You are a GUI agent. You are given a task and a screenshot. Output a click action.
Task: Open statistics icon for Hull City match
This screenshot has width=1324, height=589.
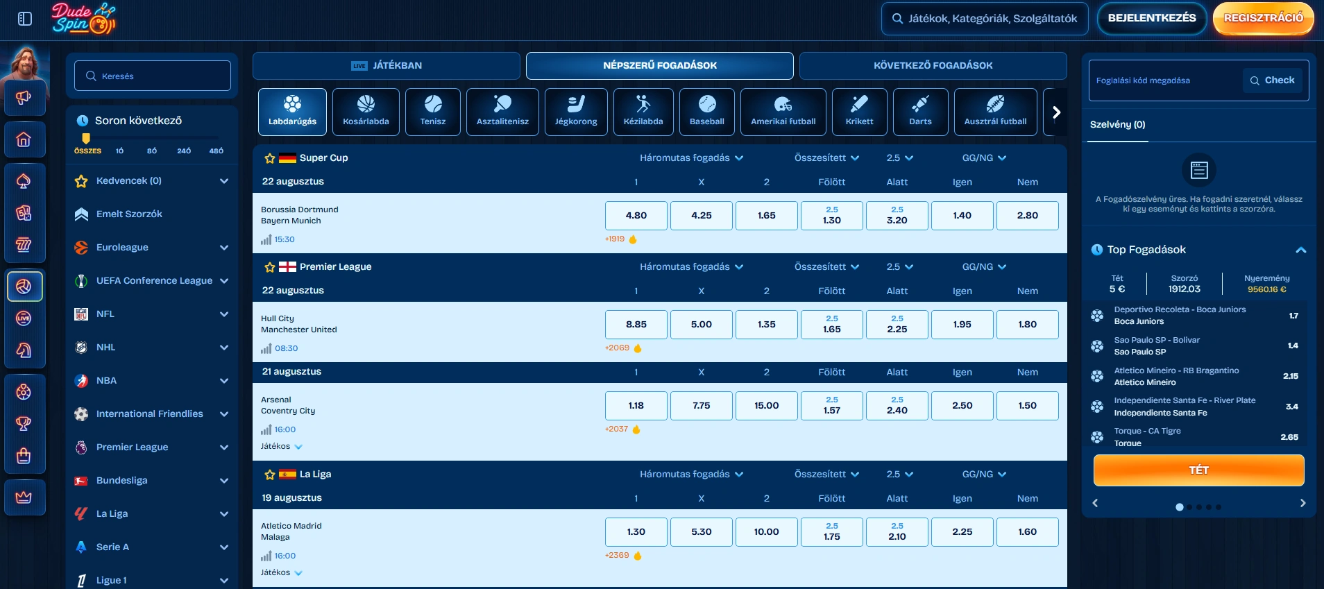coord(266,349)
